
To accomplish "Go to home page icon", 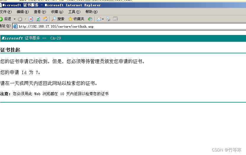I will 45,19.
